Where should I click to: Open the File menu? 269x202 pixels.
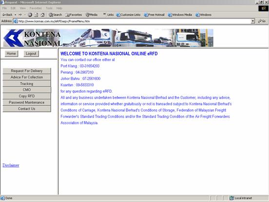[x=4, y=8]
